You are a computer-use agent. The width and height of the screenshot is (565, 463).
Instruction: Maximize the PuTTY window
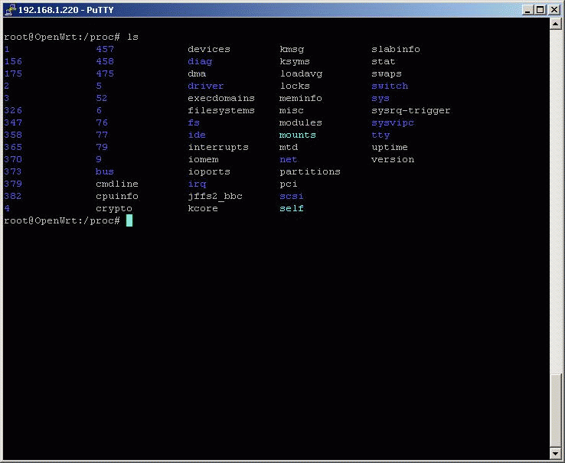pos(541,10)
